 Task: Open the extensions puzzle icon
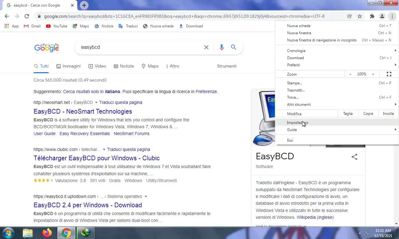[x=372, y=16]
